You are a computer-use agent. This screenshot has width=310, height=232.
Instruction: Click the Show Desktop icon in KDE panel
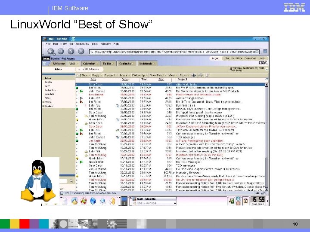pos(74,201)
